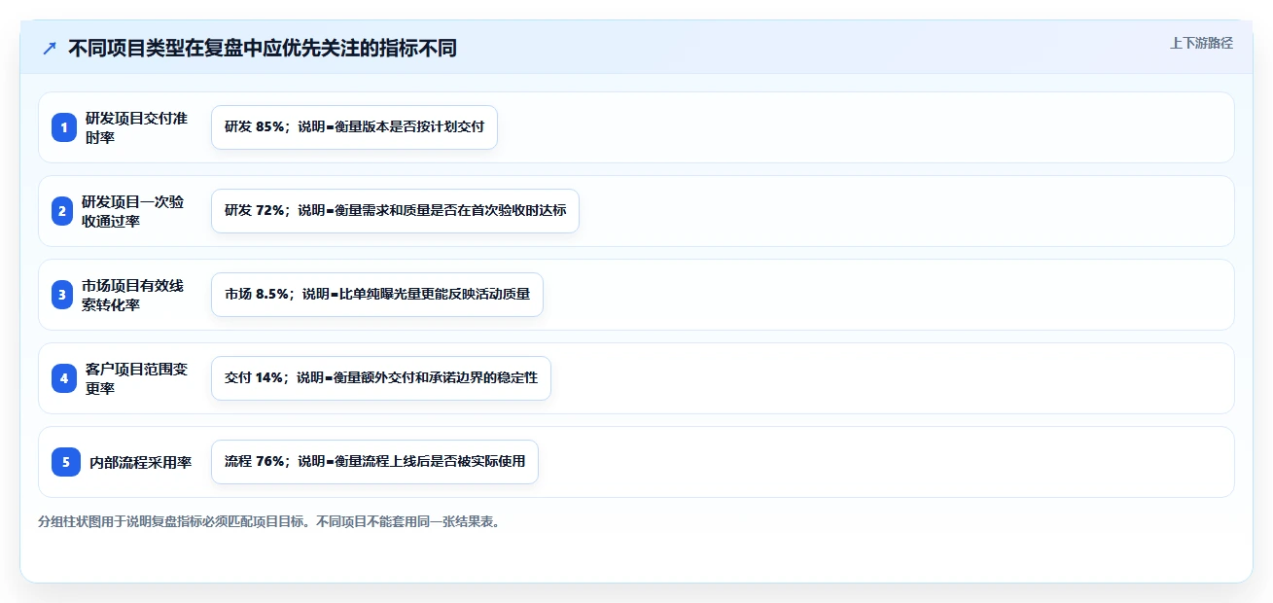1273x603 pixels.
Task: Select the 市场项目有效线索转化率 label
Action: tap(132, 295)
